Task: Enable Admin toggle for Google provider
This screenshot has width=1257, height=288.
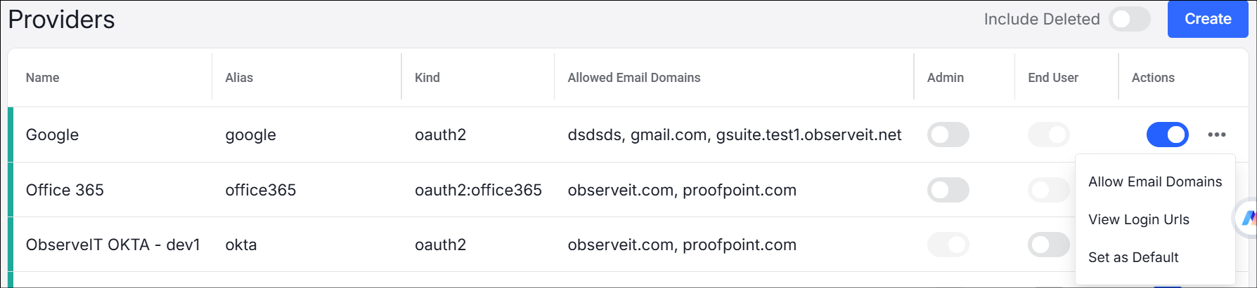Action: coord(948,135)
